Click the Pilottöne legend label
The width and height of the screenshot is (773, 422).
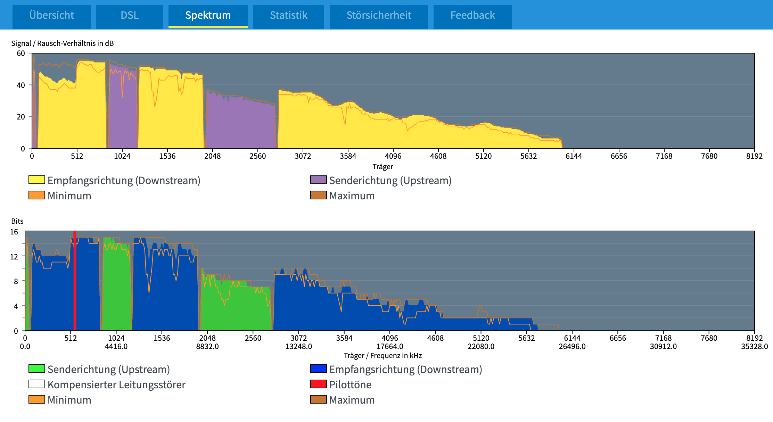tap(350, 384)
